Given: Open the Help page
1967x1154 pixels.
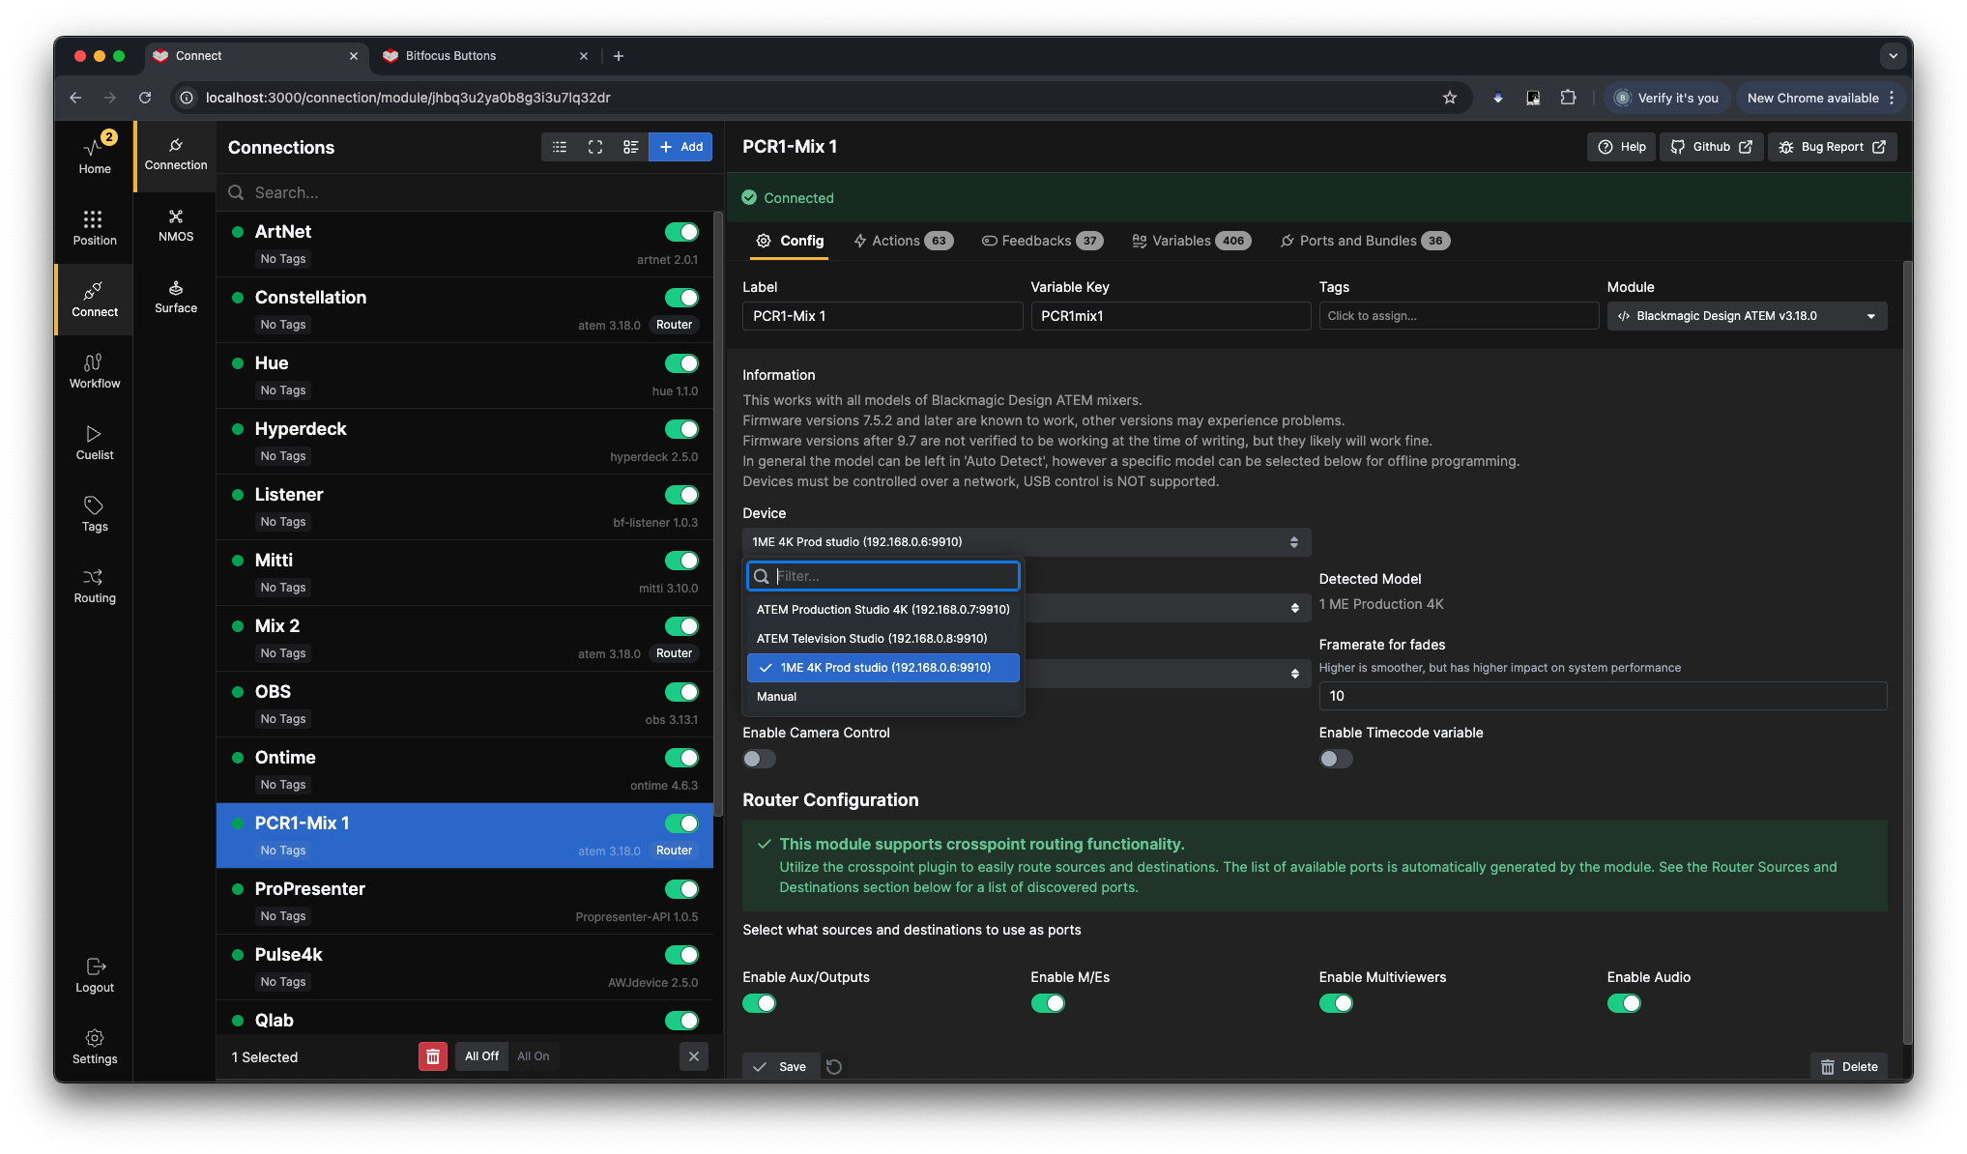Looking at the screenshot, I should click(1622, 147).
